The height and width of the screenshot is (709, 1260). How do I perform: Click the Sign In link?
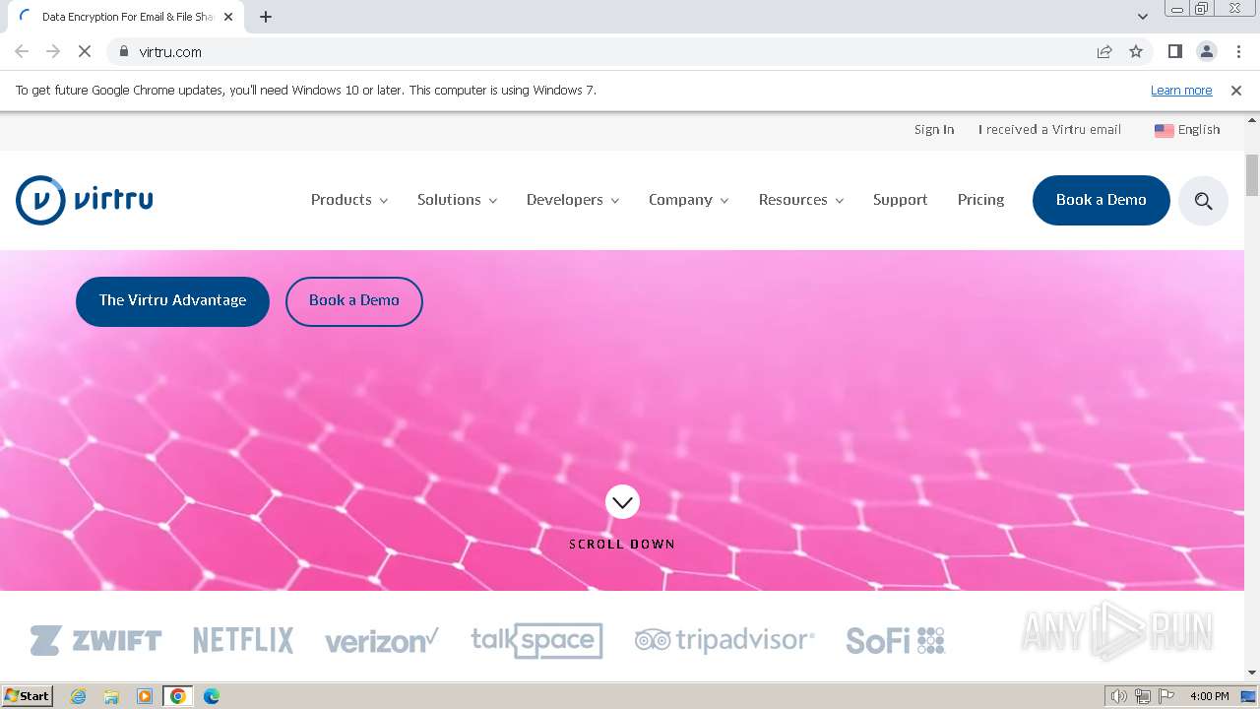pyautogui.click(x=934, y=130)
